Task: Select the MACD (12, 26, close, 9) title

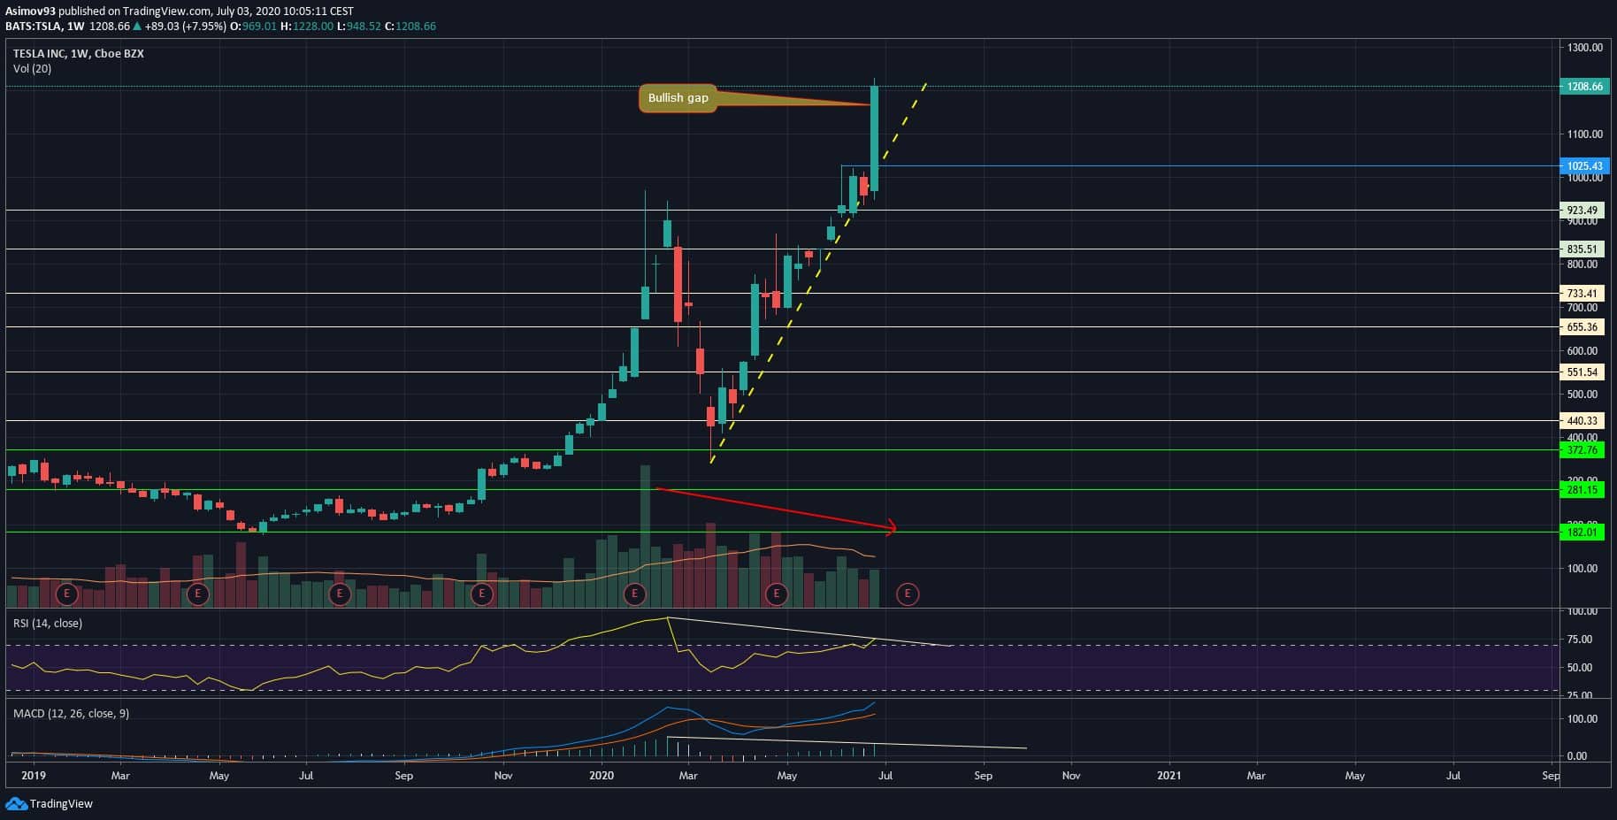Action: coord(71,713)
